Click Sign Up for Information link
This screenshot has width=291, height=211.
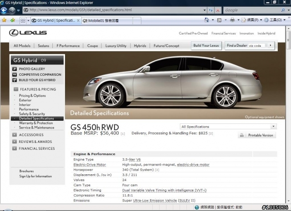[x=35, y=176]
